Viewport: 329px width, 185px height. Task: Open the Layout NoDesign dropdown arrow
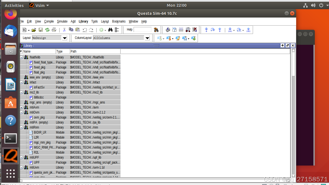pos(65,38)
